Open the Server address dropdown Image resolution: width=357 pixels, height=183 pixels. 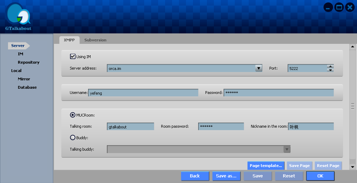pyautogui.click(x=259, y=68)
